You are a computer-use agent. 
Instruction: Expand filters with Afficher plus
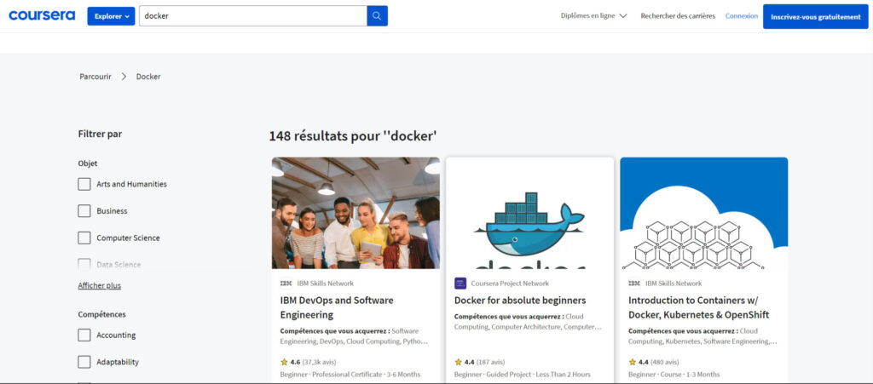(100, 286)
